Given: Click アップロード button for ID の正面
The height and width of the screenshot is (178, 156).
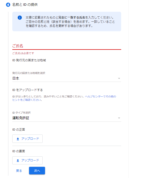Looking at the screenshot, I should [27, 139].
